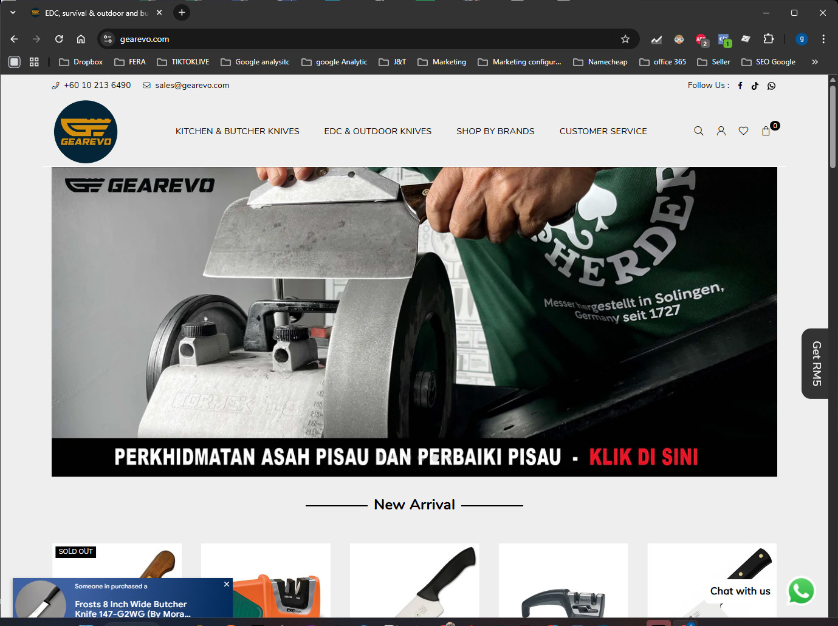Open Shop By Brands menu
The width and height of the screenshot is (838, 626).
click(495, 131)
